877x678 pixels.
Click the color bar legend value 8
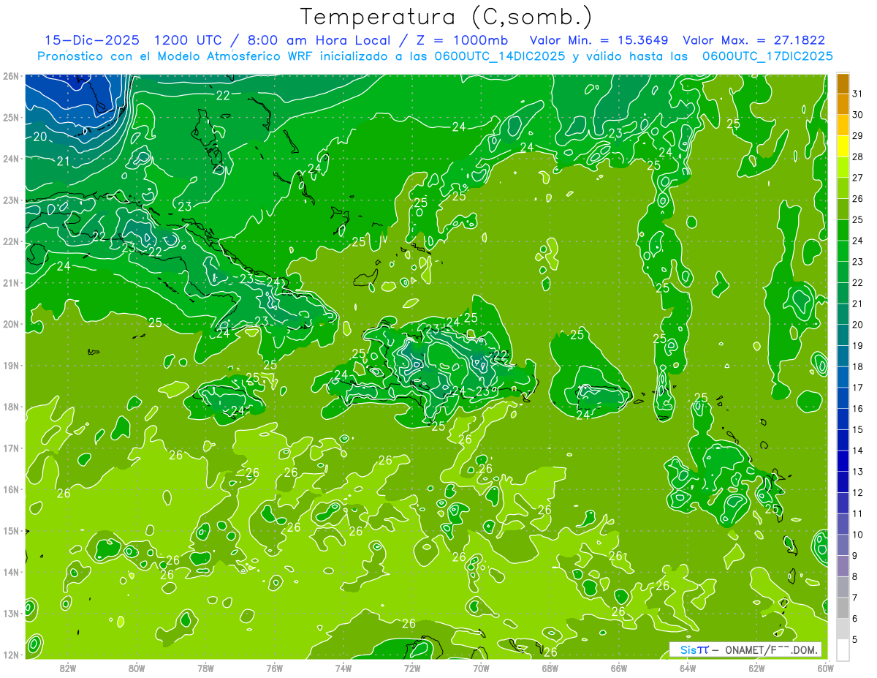tap(855, 576)
